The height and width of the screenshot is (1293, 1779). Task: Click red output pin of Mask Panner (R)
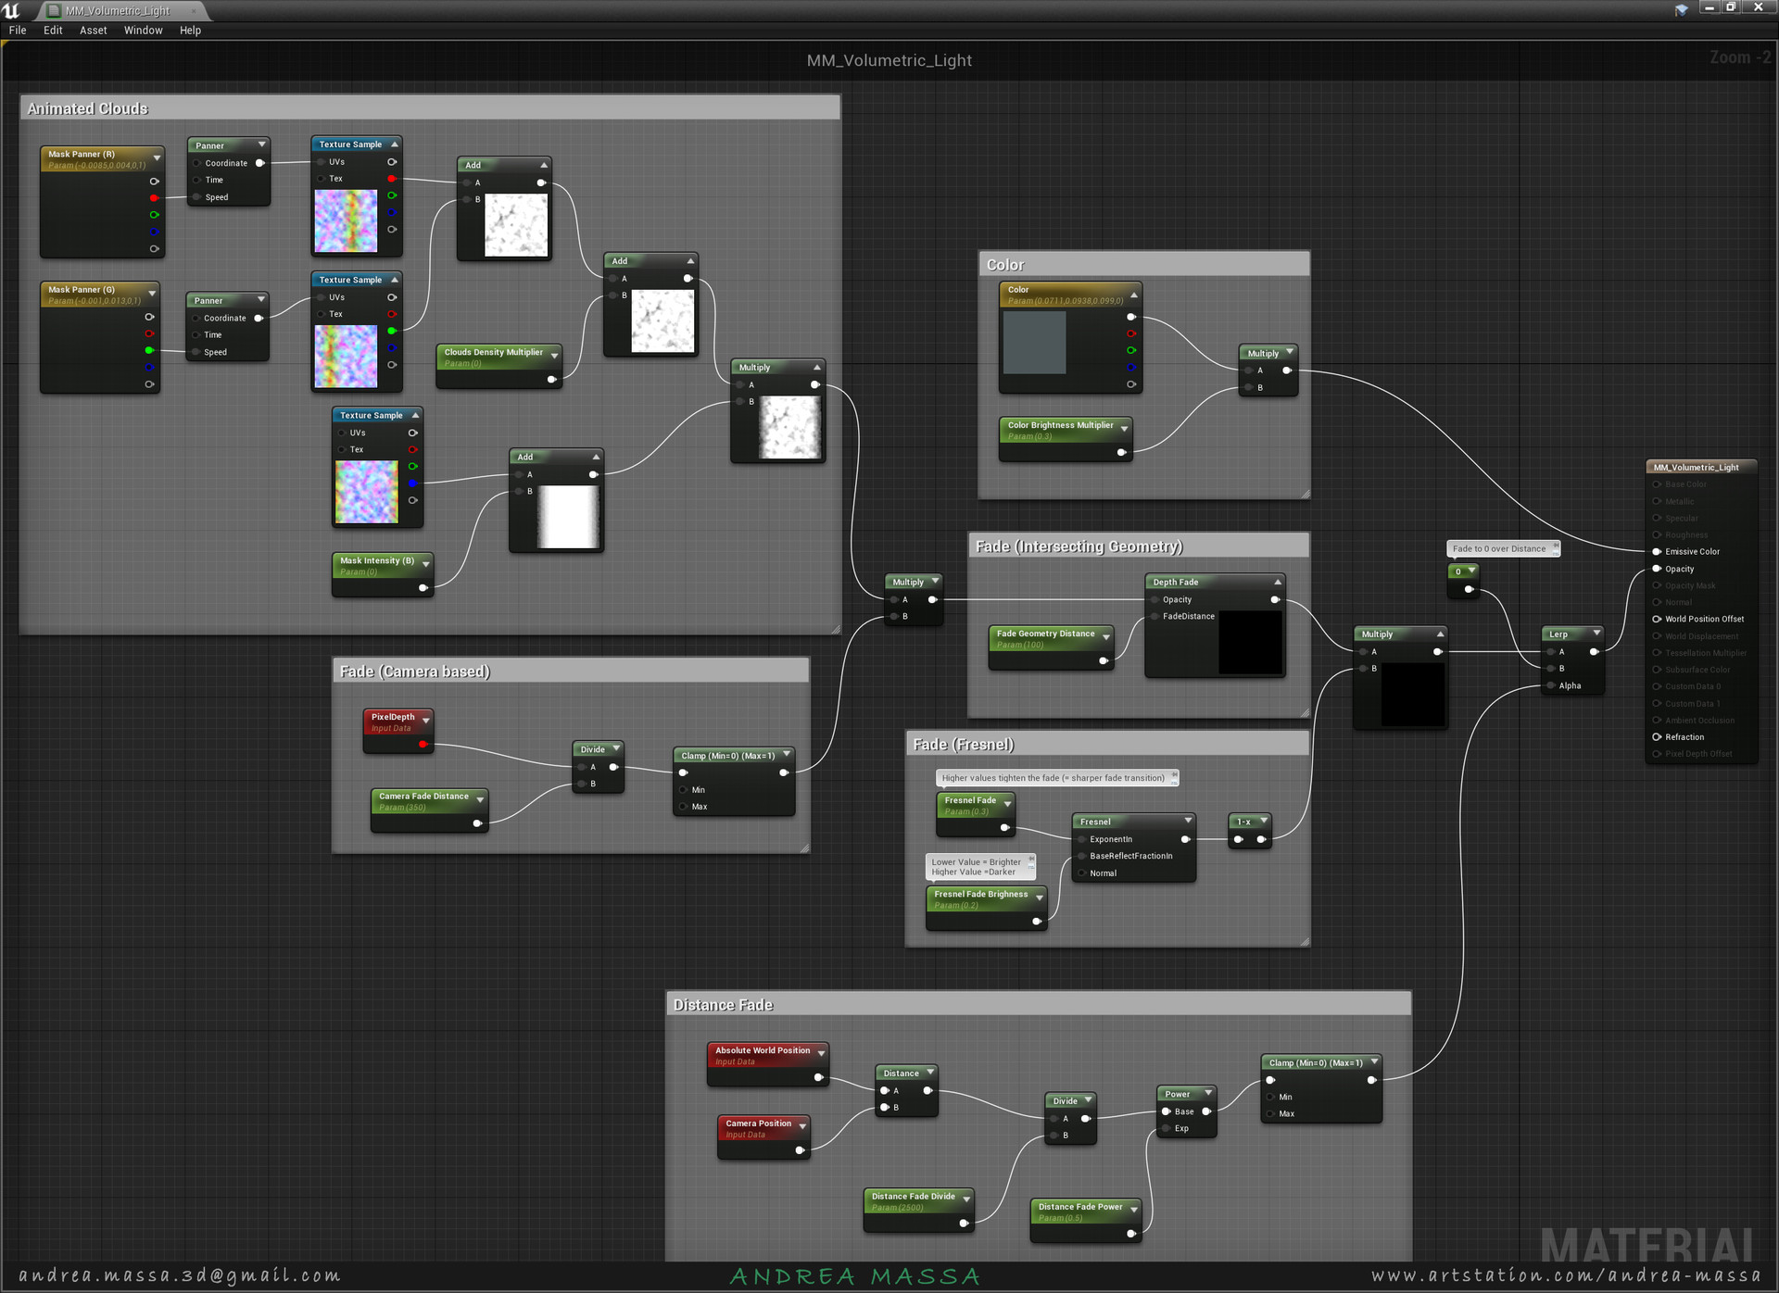(154, 198)
